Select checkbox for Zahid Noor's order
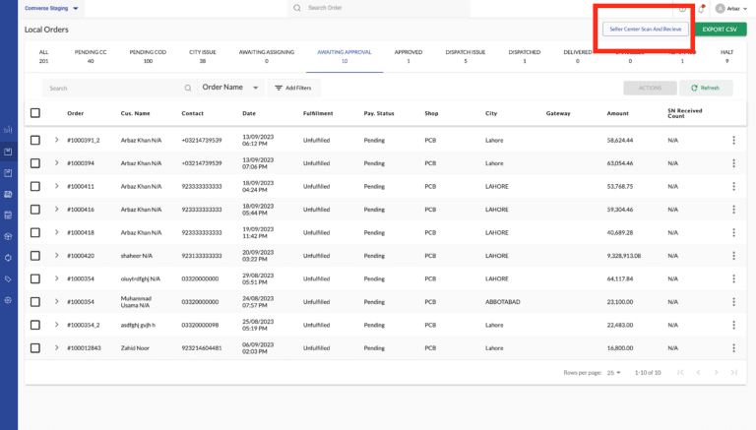 pos(35,348)
